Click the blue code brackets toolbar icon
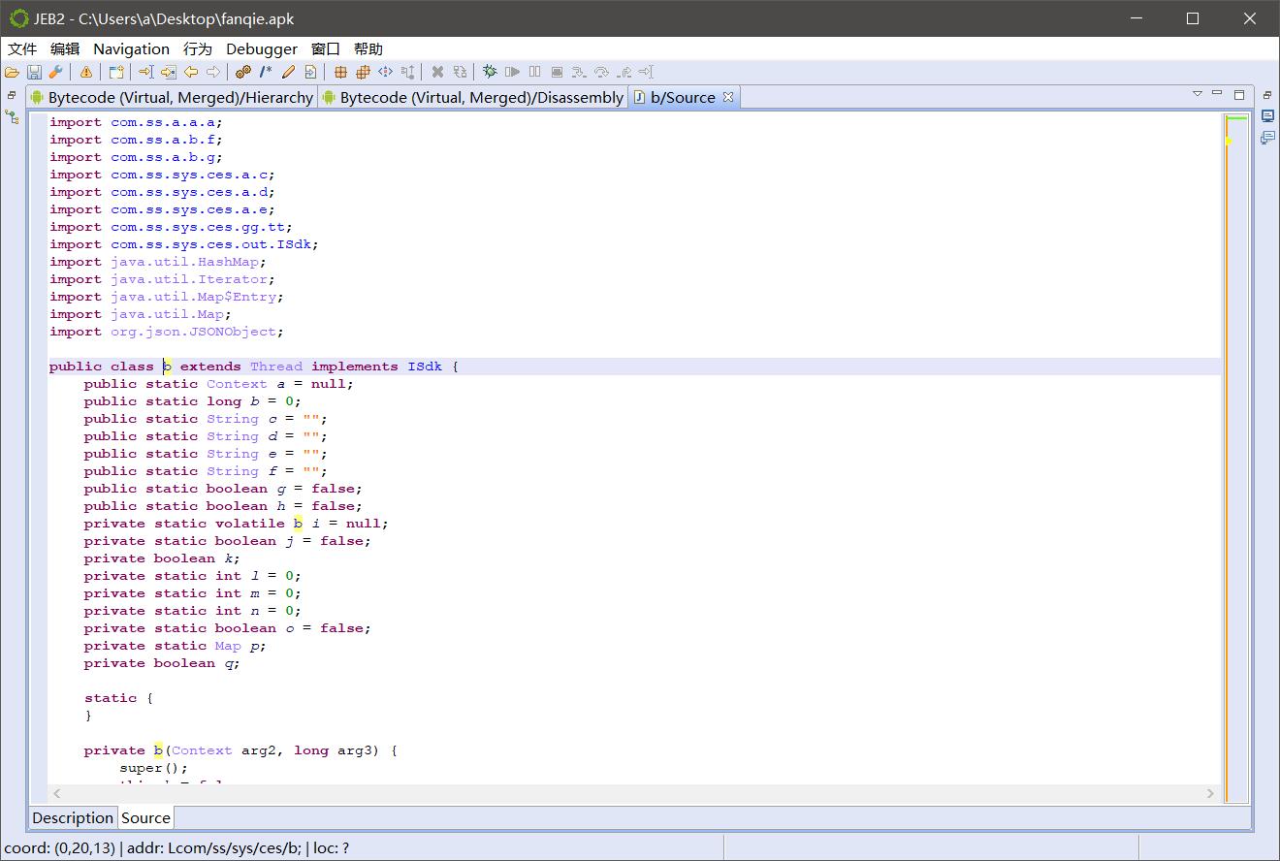The height and width of the screenshot is (861, 1280). (x=385, y=72)
